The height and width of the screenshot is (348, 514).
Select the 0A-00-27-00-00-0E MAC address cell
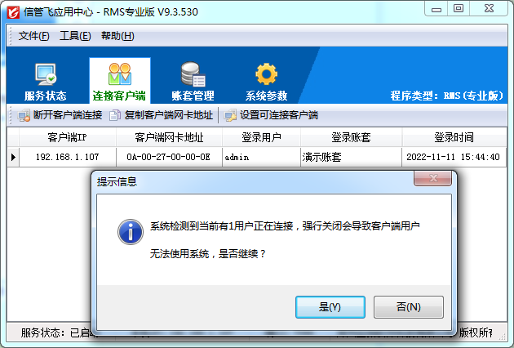169,157
